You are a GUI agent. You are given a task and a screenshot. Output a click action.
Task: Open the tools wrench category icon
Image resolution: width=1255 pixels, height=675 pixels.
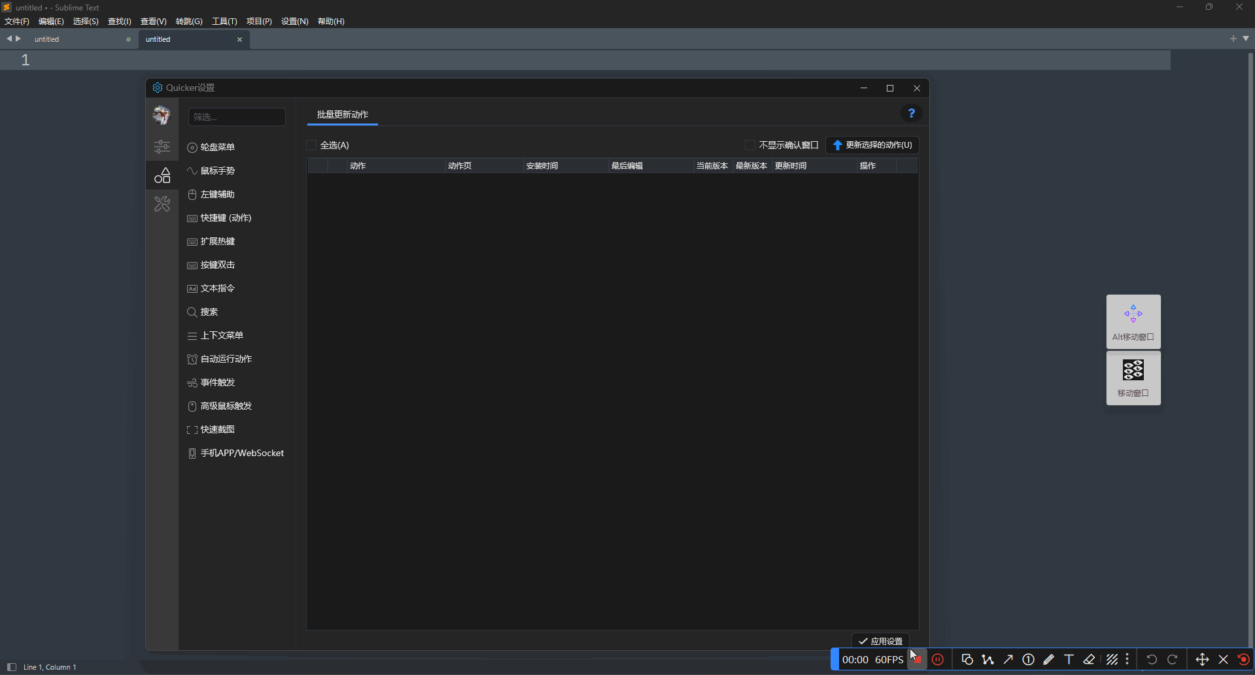(x=162, y=204)
